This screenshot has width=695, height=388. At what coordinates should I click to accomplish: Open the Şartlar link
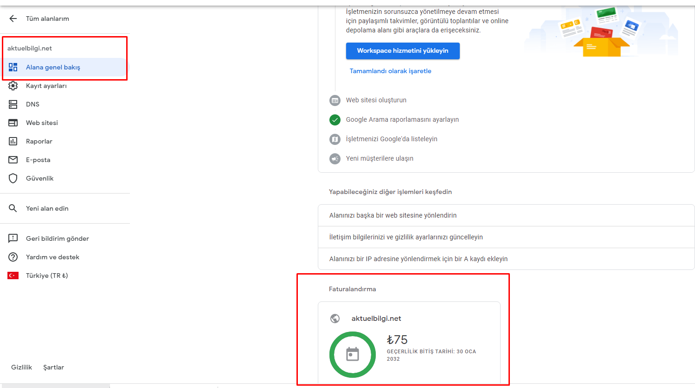(x=53, y=367)
